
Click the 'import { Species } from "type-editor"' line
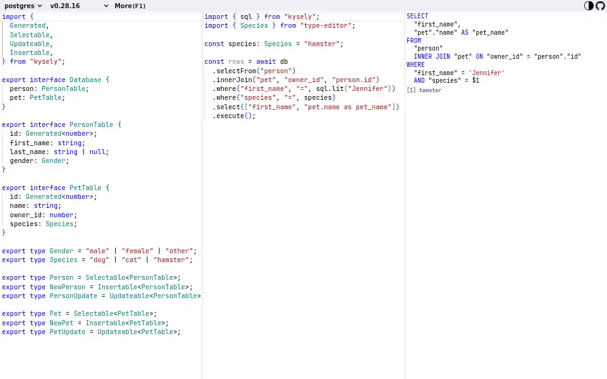(280, 25)
